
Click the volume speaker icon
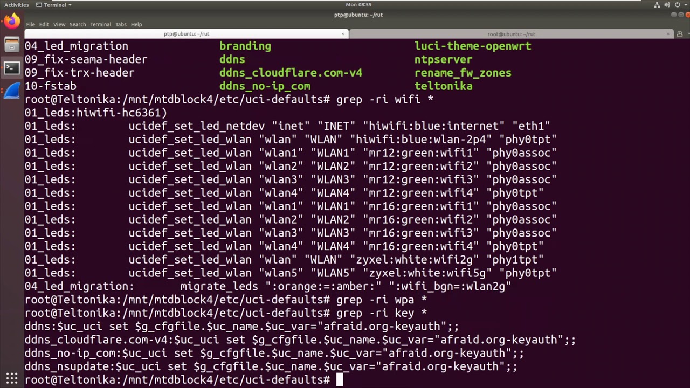667,5
